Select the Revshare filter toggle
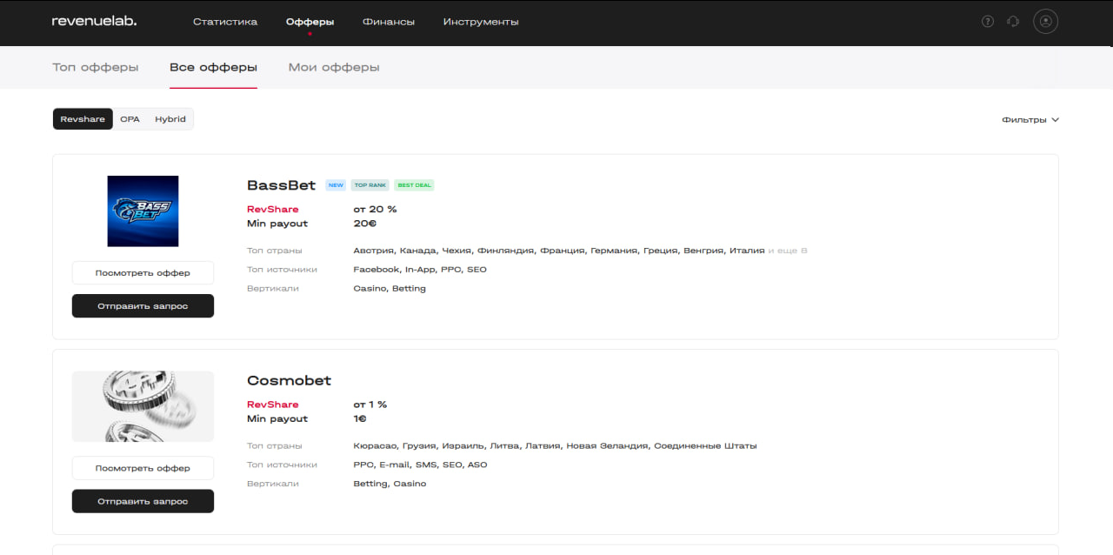This screenshot has height=555, width=1113. click(x=83, y=119)
